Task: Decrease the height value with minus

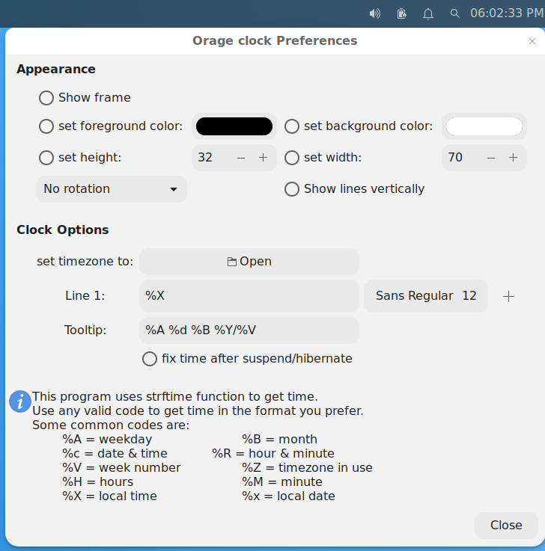Action: coord(241,158)
